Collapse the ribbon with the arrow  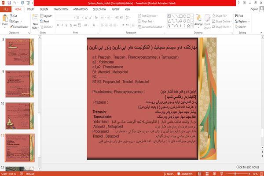click(x=261, y=33)
